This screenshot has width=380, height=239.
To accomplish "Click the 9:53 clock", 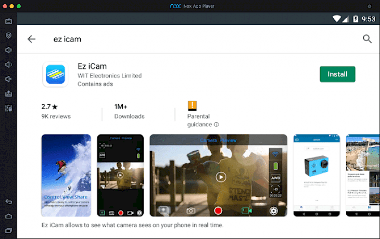I will [369, 19].
